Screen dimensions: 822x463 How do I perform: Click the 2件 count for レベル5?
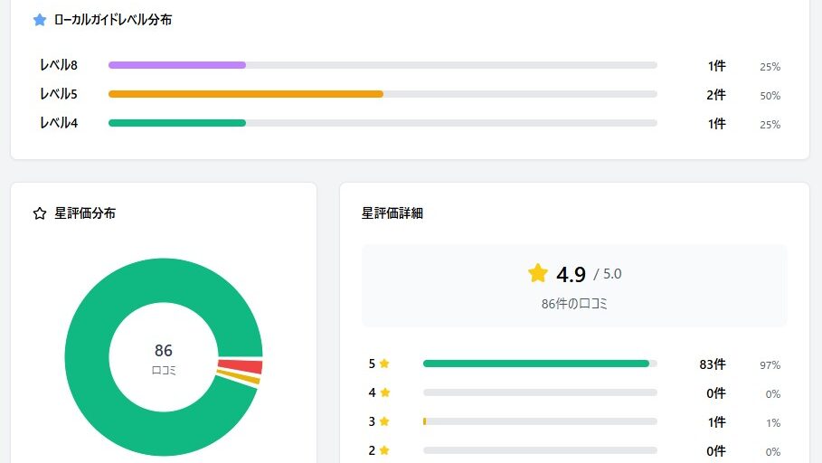point(716,95)
